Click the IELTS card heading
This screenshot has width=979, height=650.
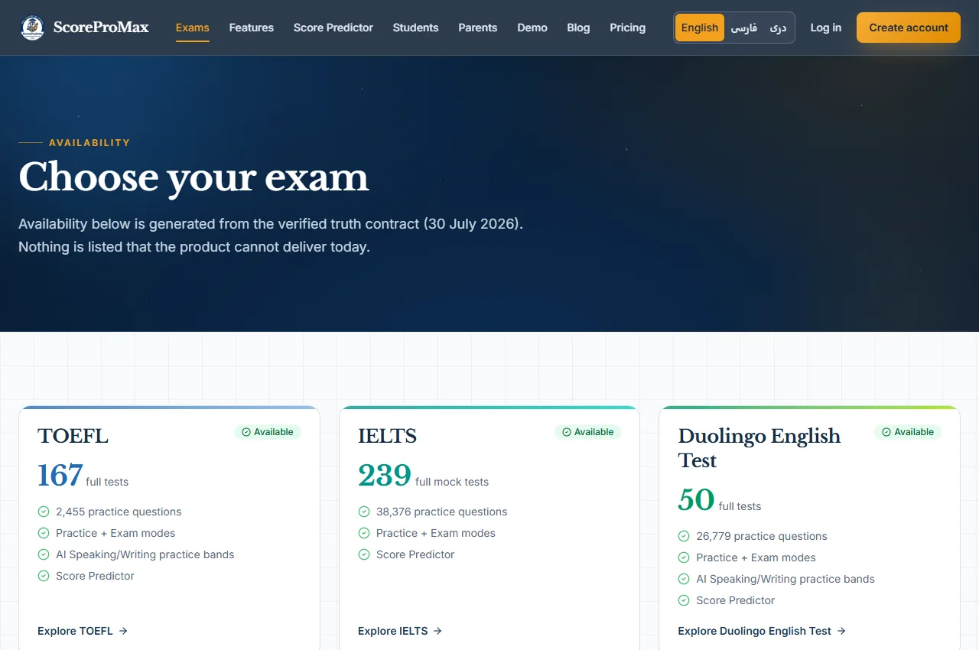(387, 436)
